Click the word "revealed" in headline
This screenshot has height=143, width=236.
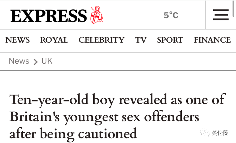coord(143,100)
